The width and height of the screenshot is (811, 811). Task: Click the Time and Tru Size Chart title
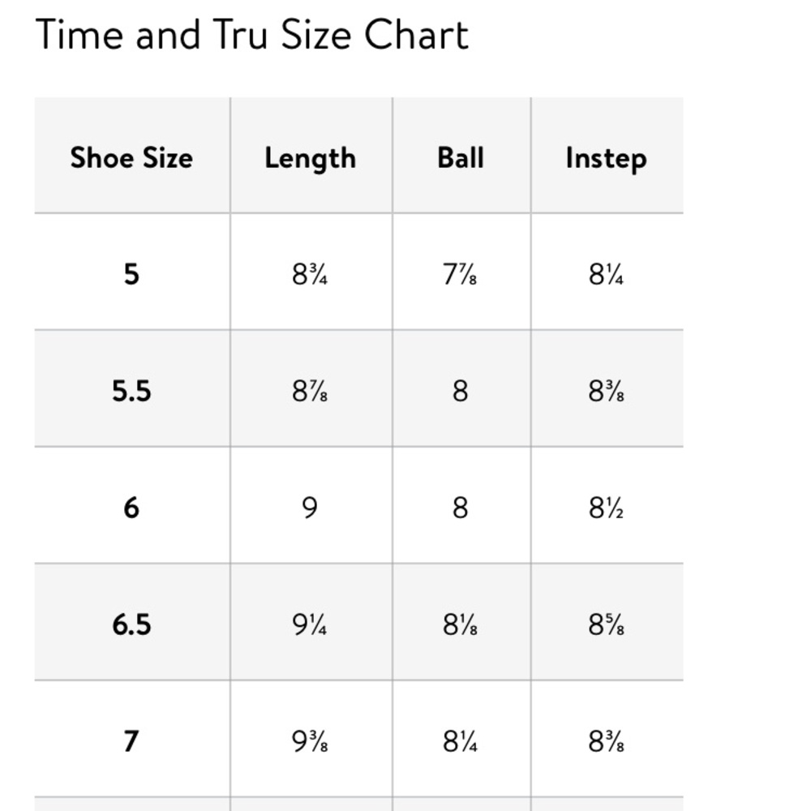252,35
